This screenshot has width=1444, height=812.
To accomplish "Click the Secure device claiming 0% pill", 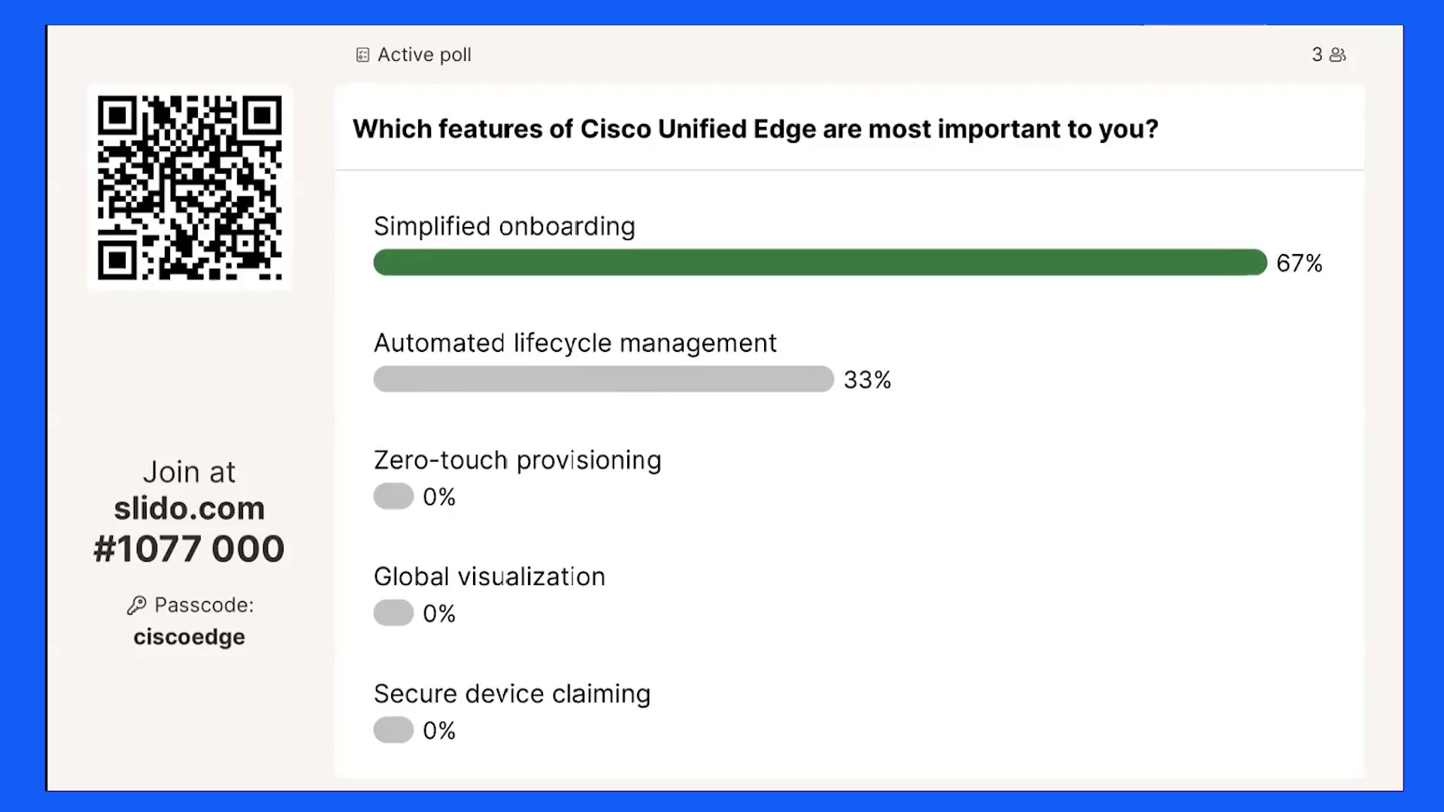I will tap(393, 730).
